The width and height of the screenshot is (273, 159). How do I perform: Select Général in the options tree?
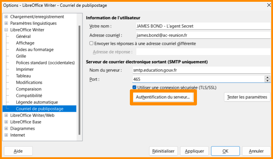(23, 36)
